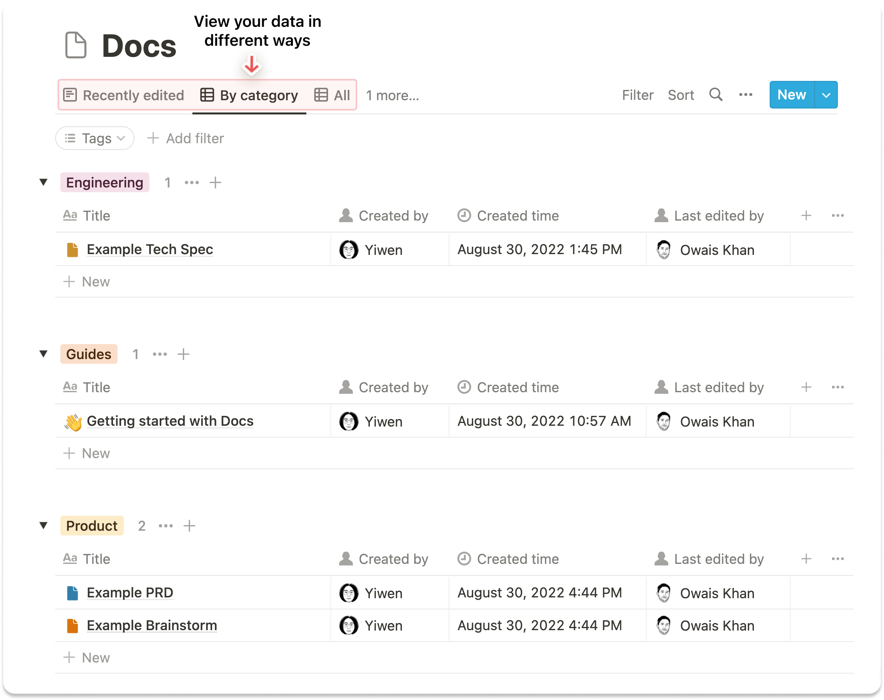The width and height of the screenshot is (884, 700).
Task: Expand the 1 more… views list
Action: coord(392,95)
